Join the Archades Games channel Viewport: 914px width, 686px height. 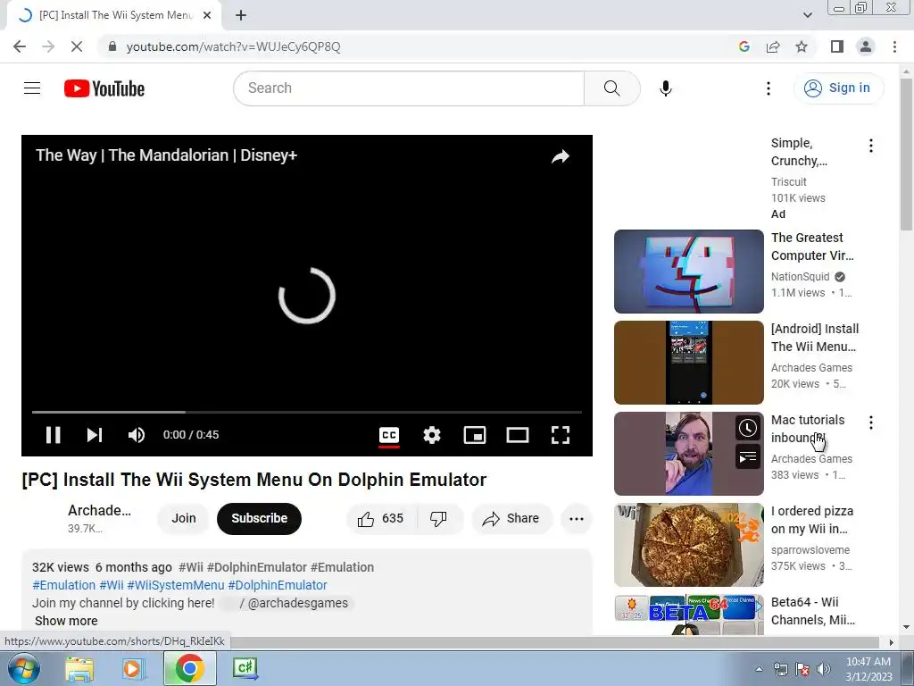(184, 518)
